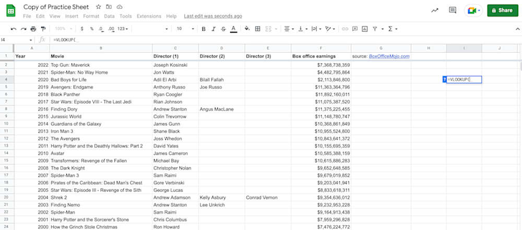Viewport: 522px width, 230px height.
Task: Open the zoom 100% dropdown
Action: point(64,29)
